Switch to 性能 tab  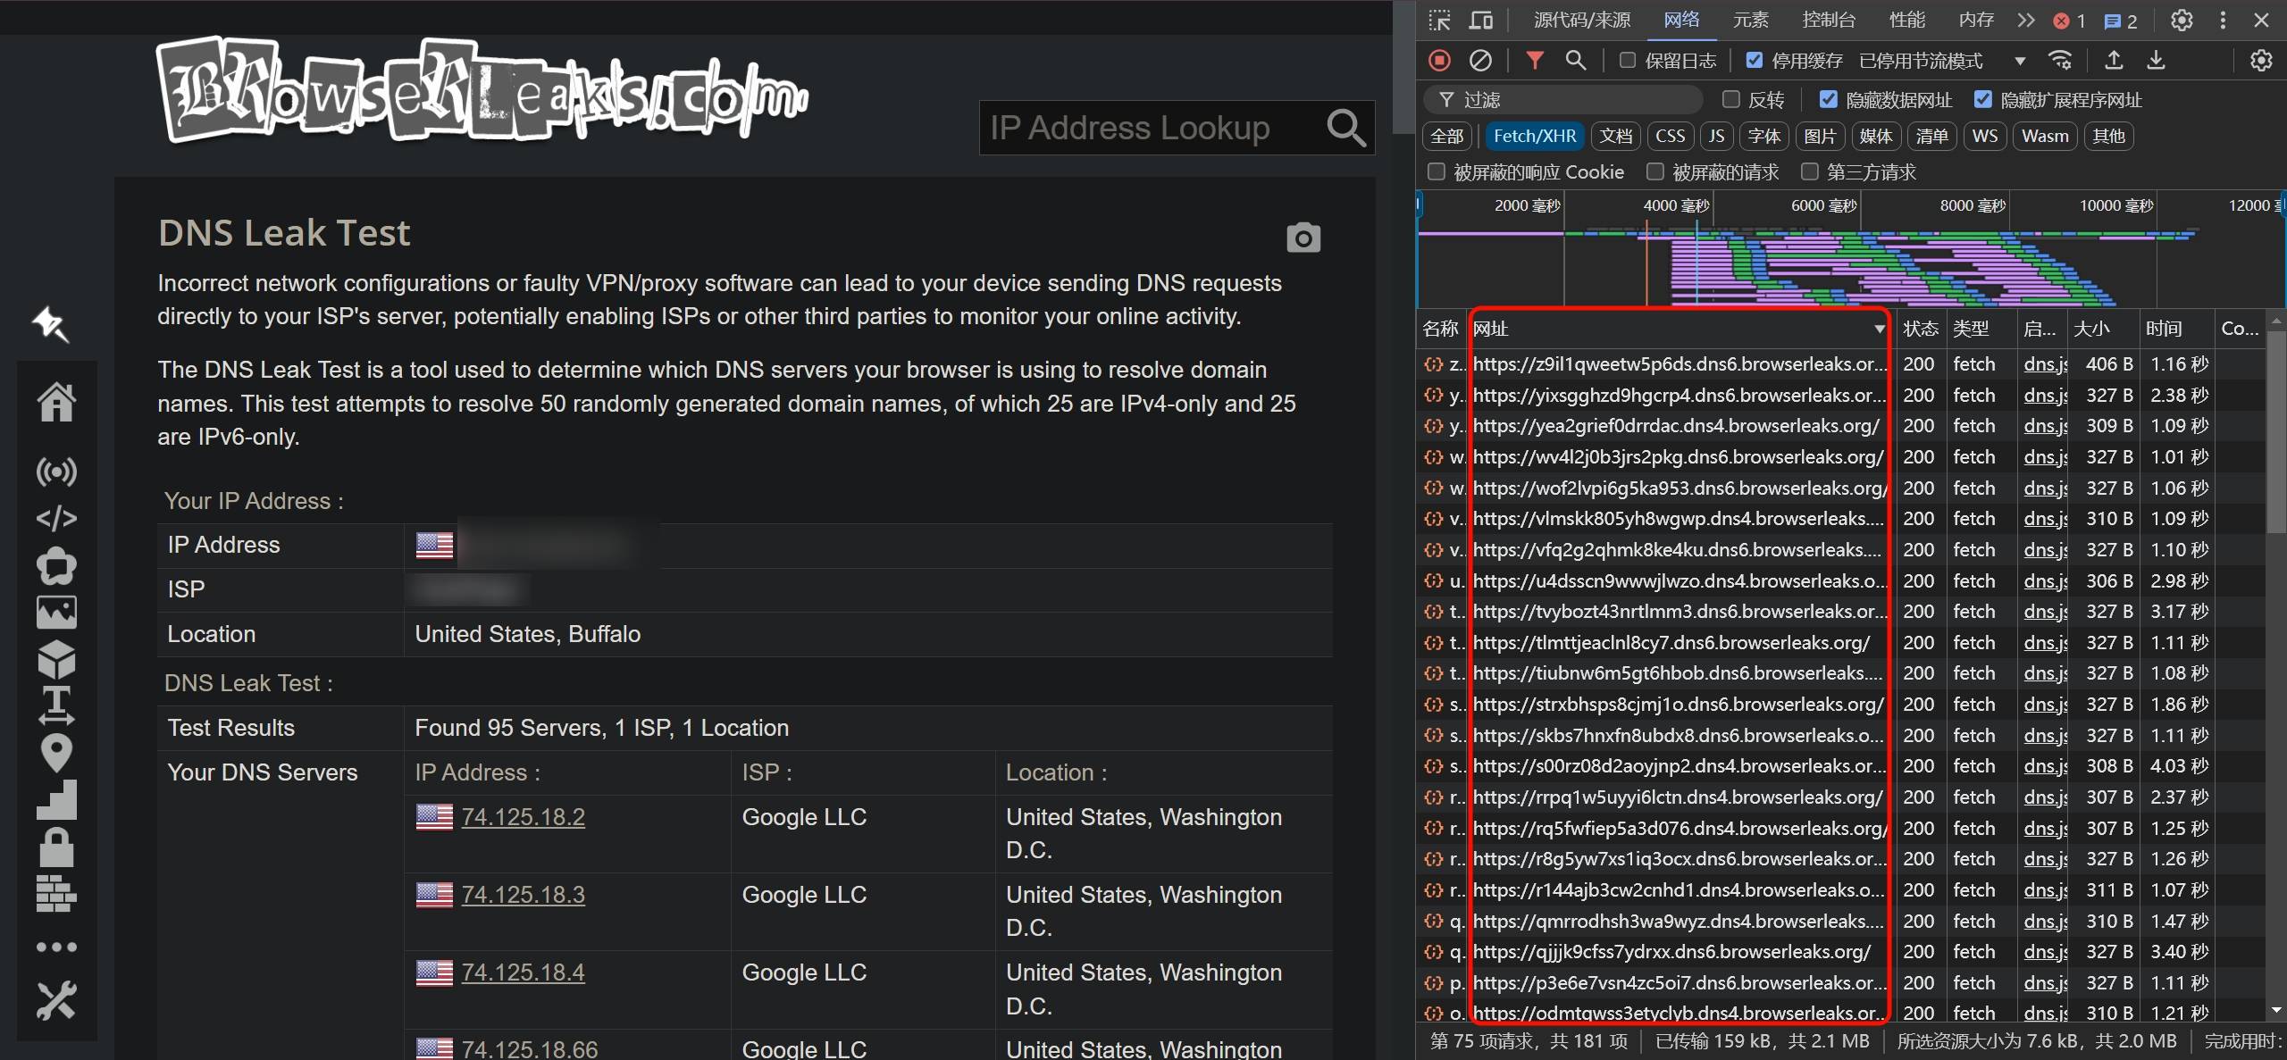(1907, 21)
